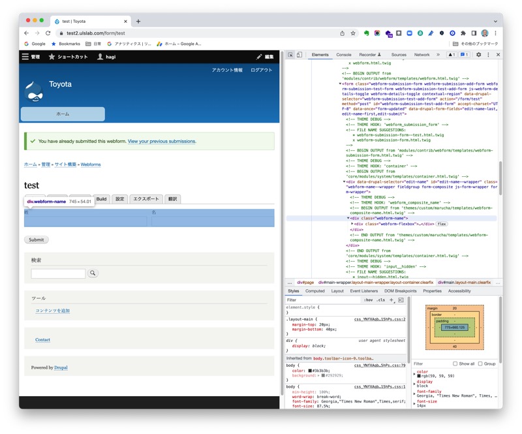Click the ホーム navigation button
The height and width of the screenshot is (434, 522).
coord(63,114)
